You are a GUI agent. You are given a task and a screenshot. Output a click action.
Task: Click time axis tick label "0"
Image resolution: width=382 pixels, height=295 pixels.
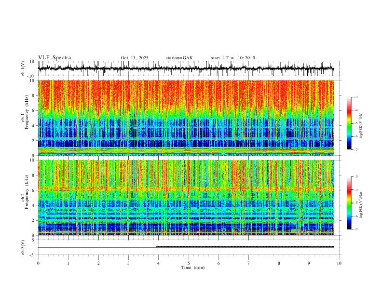38,263
